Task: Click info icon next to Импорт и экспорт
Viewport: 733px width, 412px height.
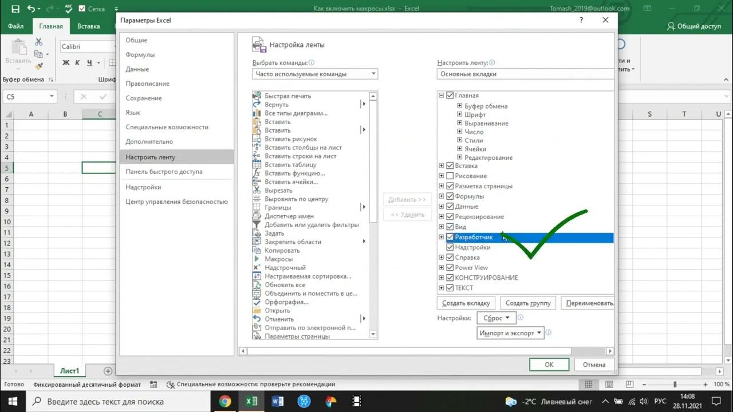Action: tap(549, 332)
